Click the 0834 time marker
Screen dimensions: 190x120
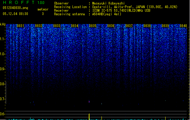[x=75, y=26]
